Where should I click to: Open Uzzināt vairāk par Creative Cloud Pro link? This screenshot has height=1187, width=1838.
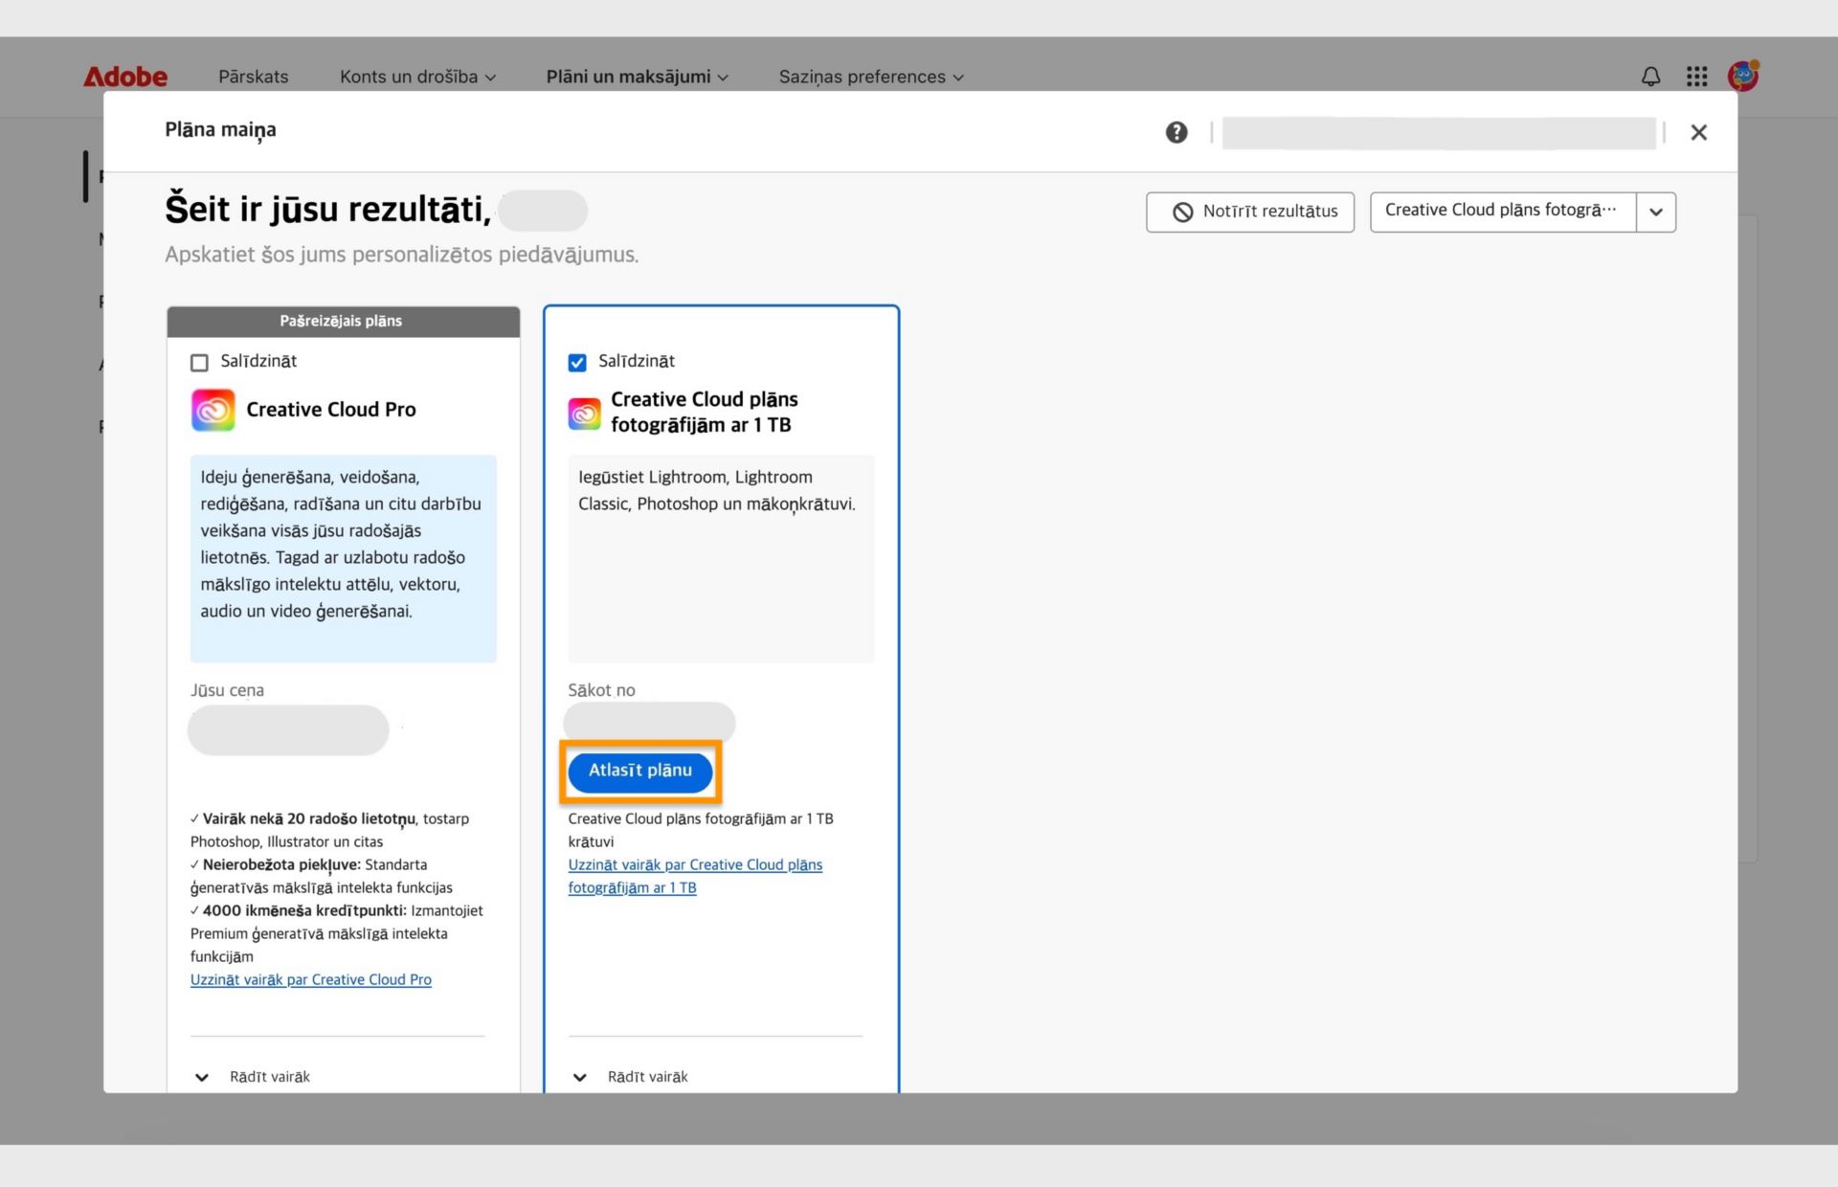pyautogui.click(x=310, y=979)
